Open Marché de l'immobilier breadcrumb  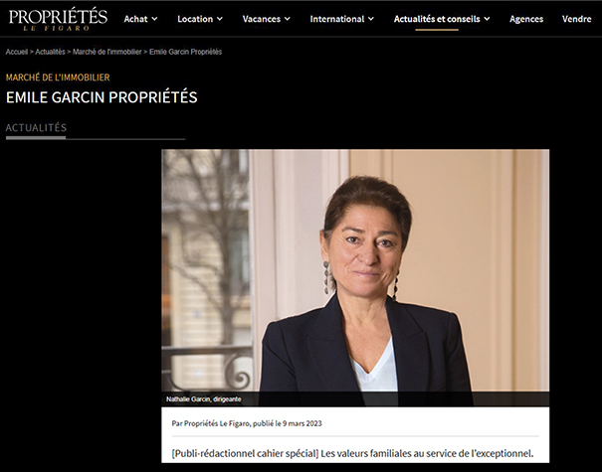point(107,52)
